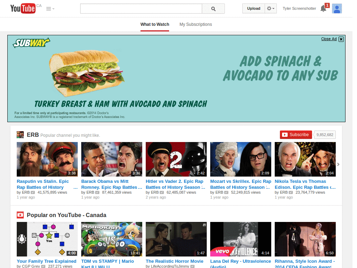Click the Subway logo in the ad
Image resolution: width=357 pixels, height=268 pixels.
[31, 43]
